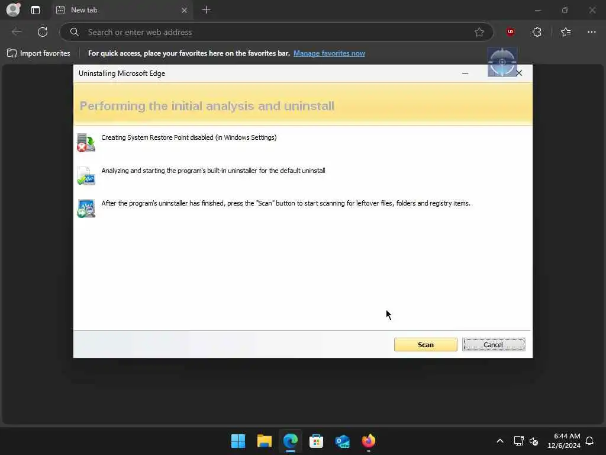Switch to Microsoft Edge on taskbar
The width and height of the screenshot is (606, 455).
290,441
